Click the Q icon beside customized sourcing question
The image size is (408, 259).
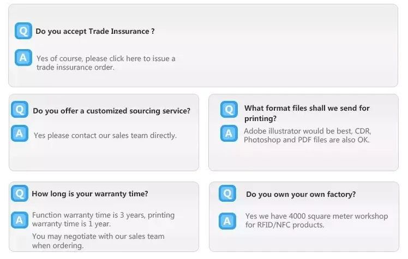(20, 110)
